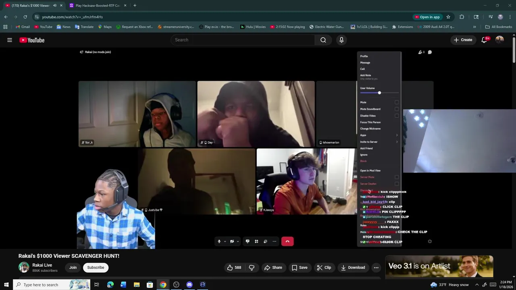Check Server Deafen checkbox
The height and width of the screenshot is (290, 516).
click(397, 184)
